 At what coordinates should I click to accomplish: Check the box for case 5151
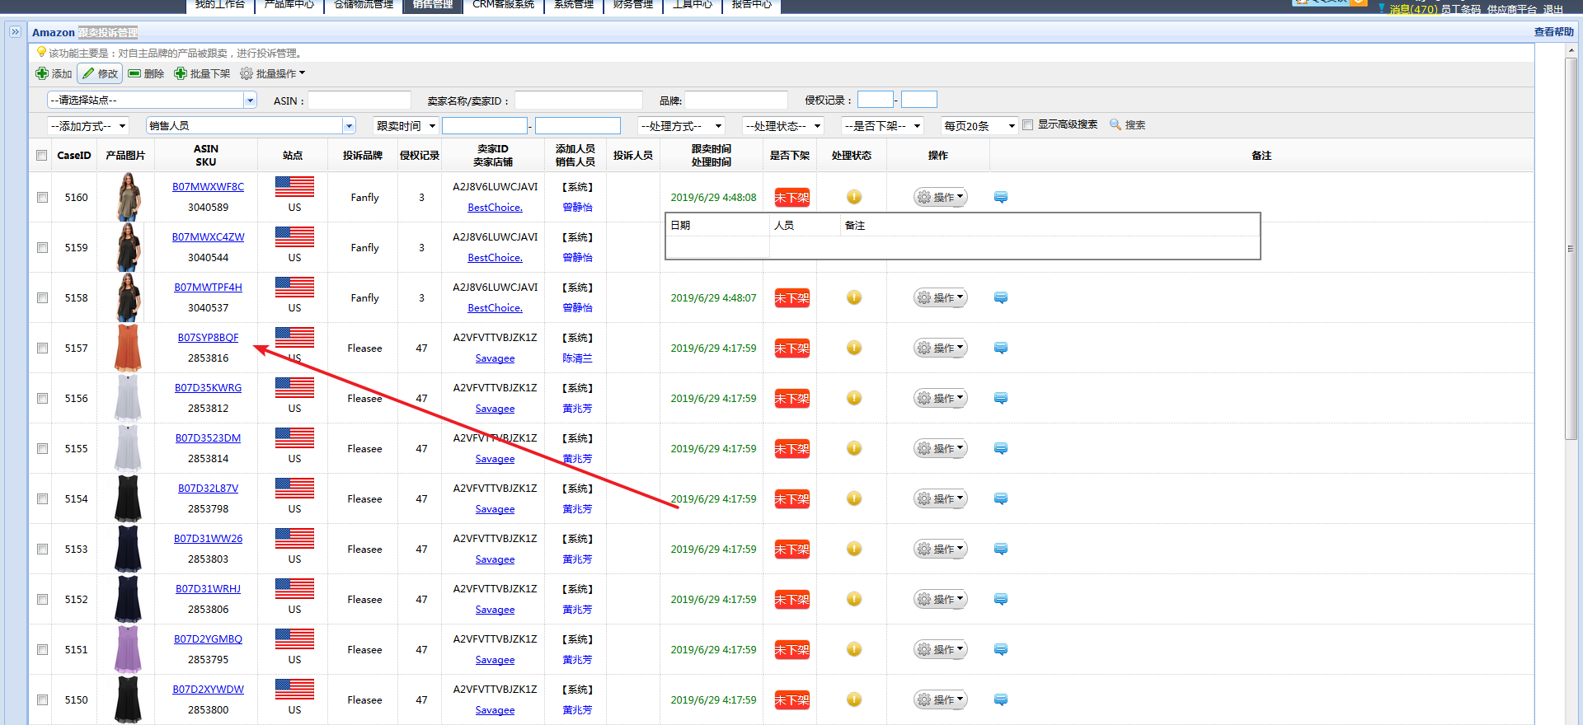[x=42, y=649]
